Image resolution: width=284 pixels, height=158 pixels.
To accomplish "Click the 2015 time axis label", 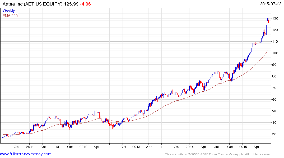I will 243,147.
